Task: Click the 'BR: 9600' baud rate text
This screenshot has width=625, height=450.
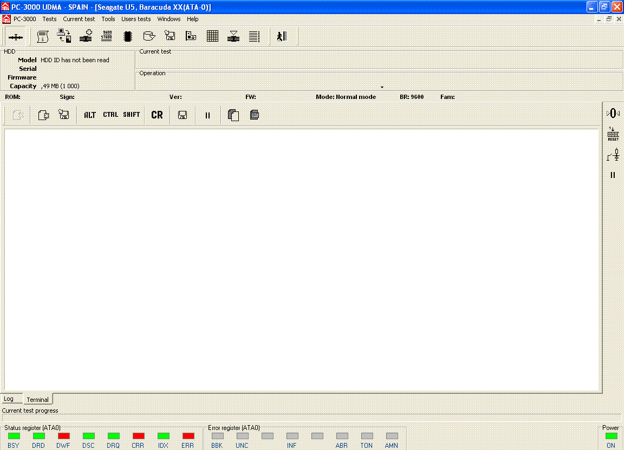Action: click(x=412, y=97)
